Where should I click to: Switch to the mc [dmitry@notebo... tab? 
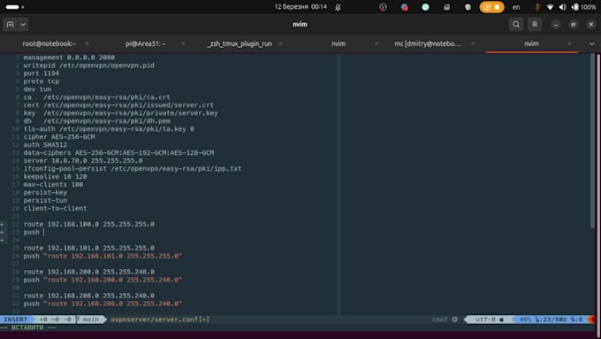click(428, 43)
